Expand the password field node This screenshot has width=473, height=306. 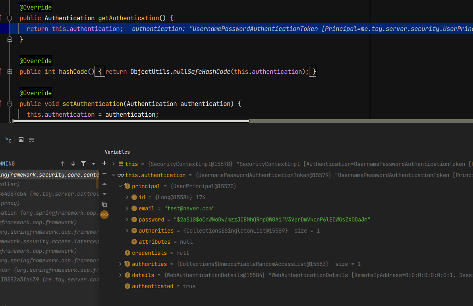tap(127, 220)
